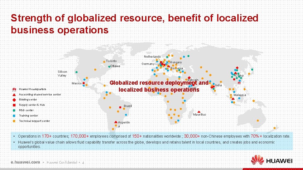303x170 pixels.
Task: Click the 'India' map label
Action: click(x=218, y=85)
